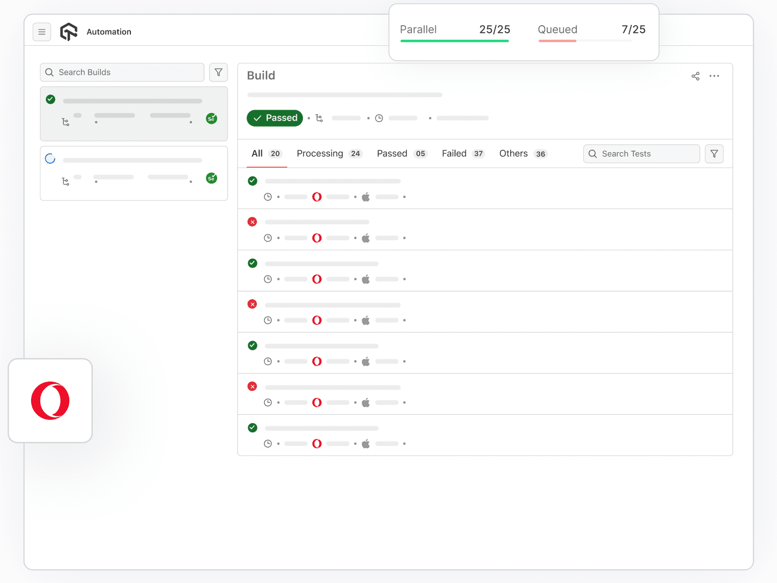The height and width of the screenshot is (583, 777).
Task: Click the blue loading spinner on the second build
Action: (50, 158)
